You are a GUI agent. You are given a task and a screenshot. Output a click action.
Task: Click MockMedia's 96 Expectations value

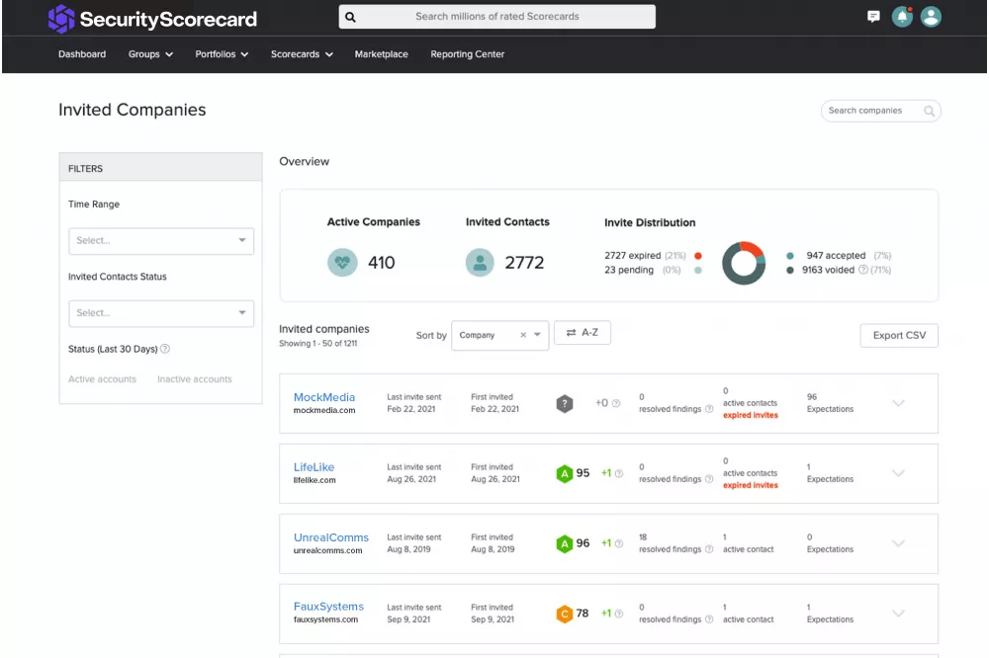coord(812,397)
